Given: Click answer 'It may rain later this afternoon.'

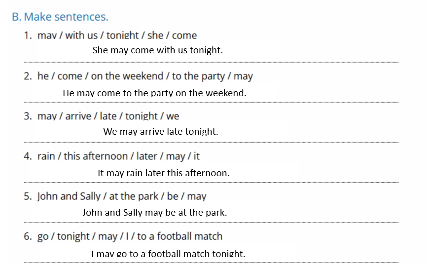Looking at the screenshot, I should (x=164, y=173).
